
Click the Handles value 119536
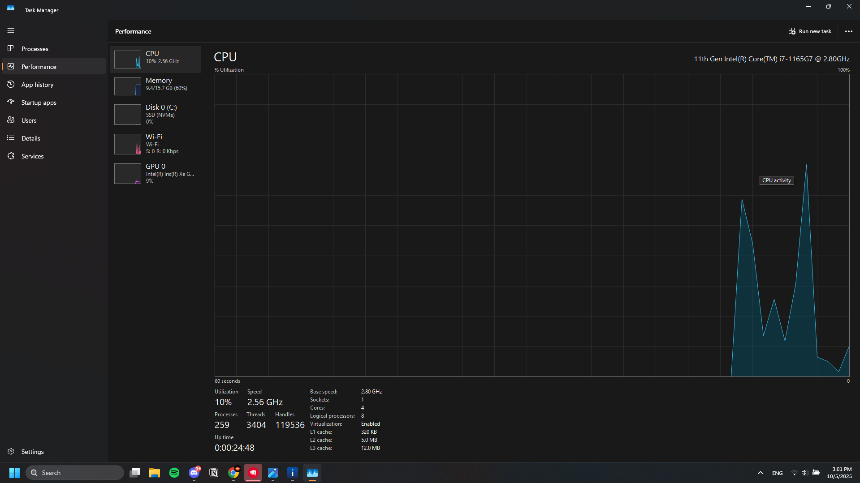click(290, 425)
